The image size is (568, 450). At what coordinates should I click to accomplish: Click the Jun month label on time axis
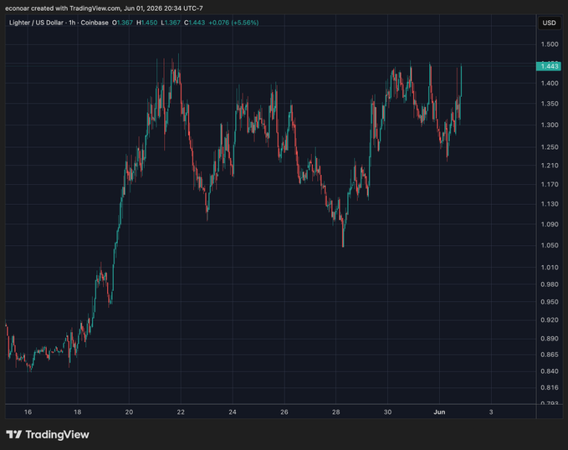pyautogui.click(x=439, y=412)
